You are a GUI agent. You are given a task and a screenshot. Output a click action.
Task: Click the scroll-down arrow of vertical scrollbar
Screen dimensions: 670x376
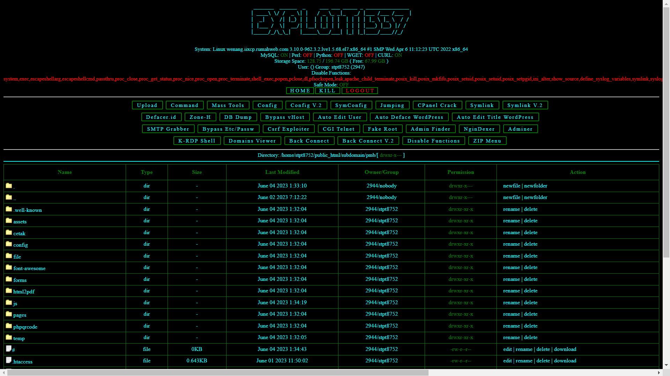[x=666, y=365]
